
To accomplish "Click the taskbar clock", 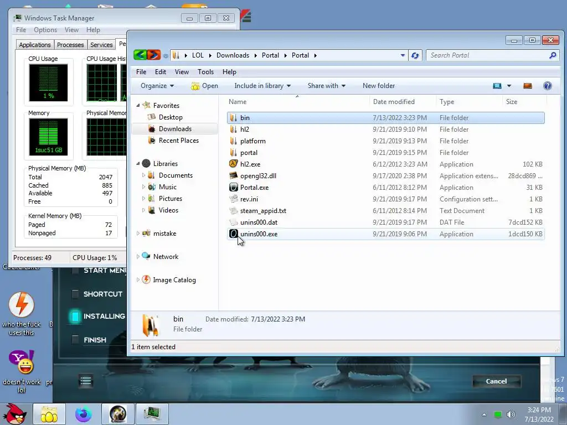I will pos(539,414).
